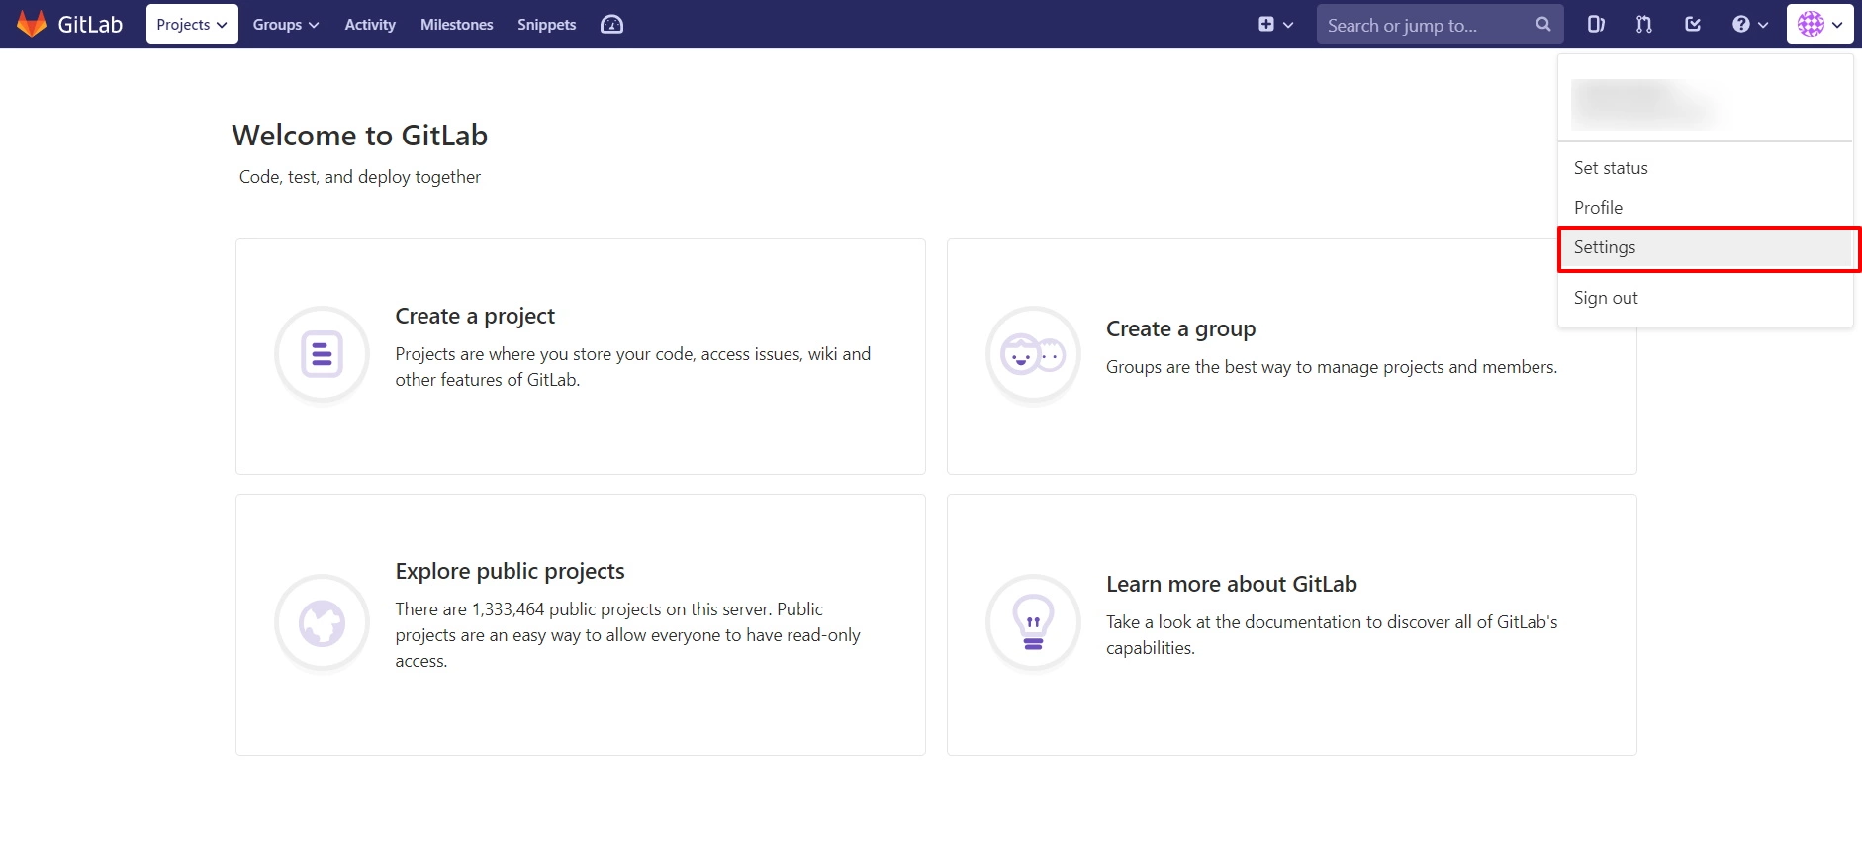Image resolution: width=1862 pixels, height=841 pixels.
Task: Focus the Search or jump to field
Action: [x=1440, y=25]
